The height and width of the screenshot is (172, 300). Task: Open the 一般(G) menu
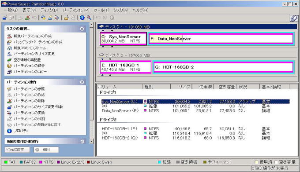point(11,10)
